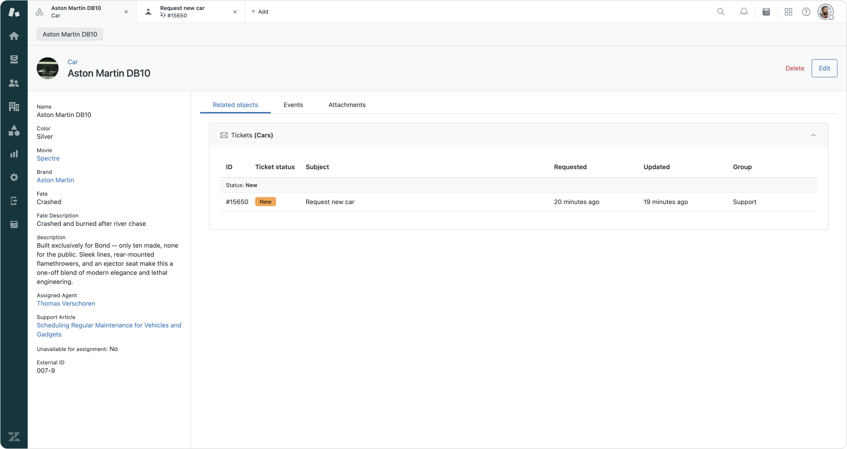The width and height of the screenshot is (847, 449).
Task: Click the Aston Martin DB10 breadcrumb button
Action: [x=70, y=34]
